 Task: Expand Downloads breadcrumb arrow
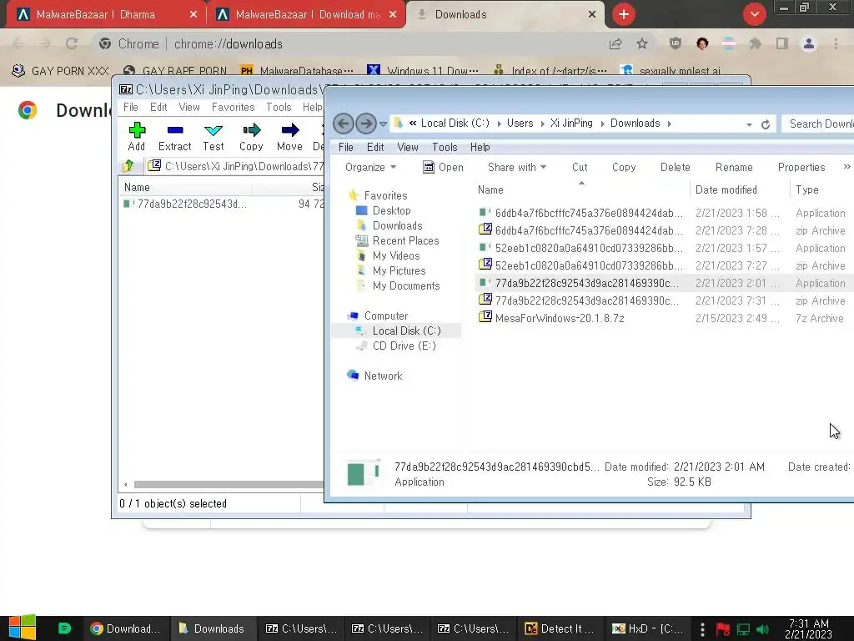670,124
